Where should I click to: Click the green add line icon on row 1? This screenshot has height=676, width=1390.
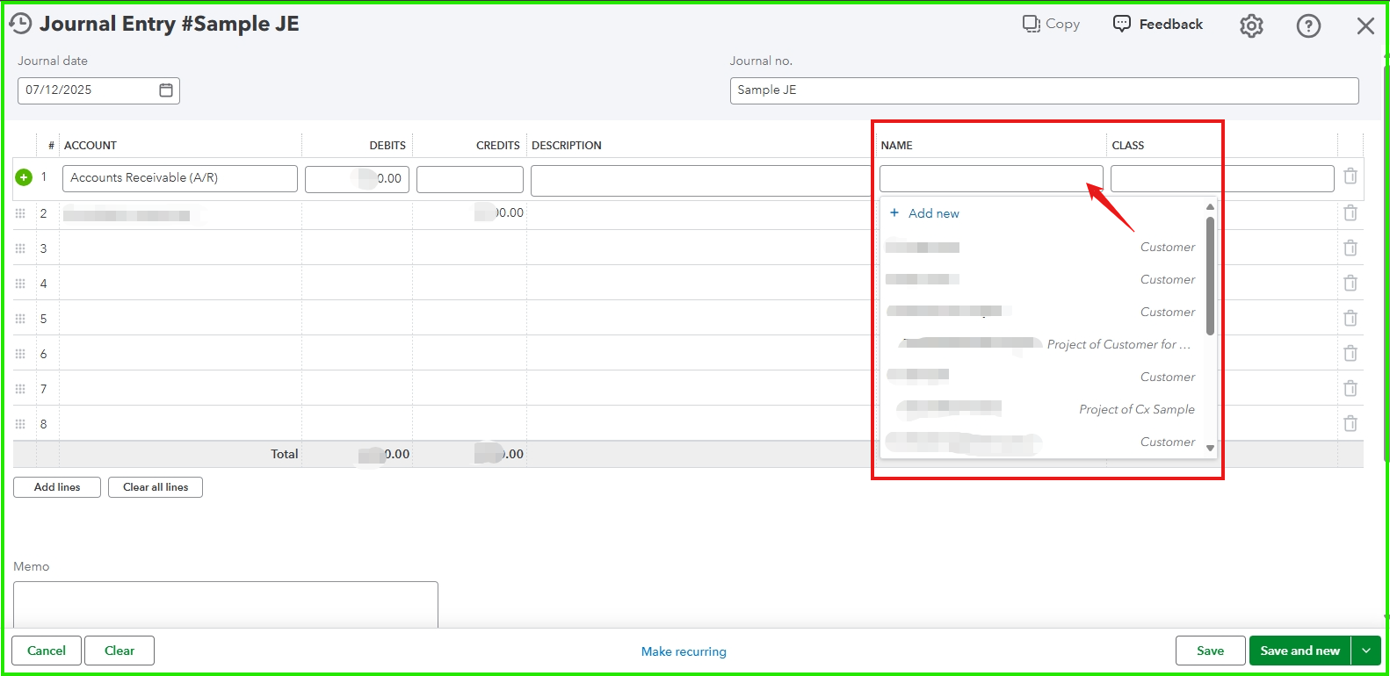click(24, 177)
